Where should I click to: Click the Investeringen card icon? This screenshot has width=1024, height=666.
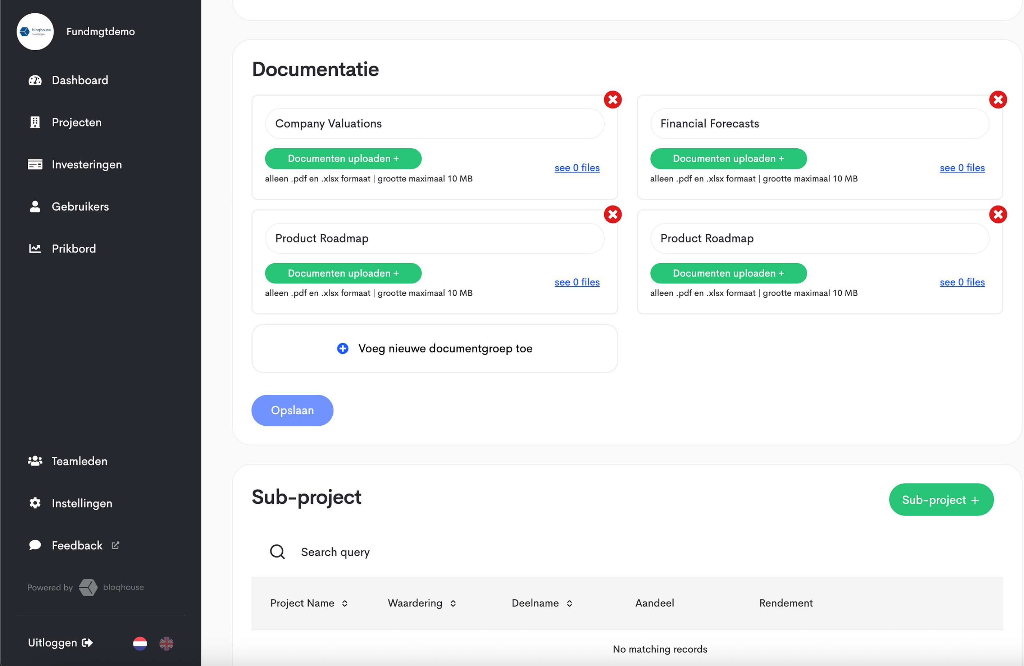click(35, 165)
